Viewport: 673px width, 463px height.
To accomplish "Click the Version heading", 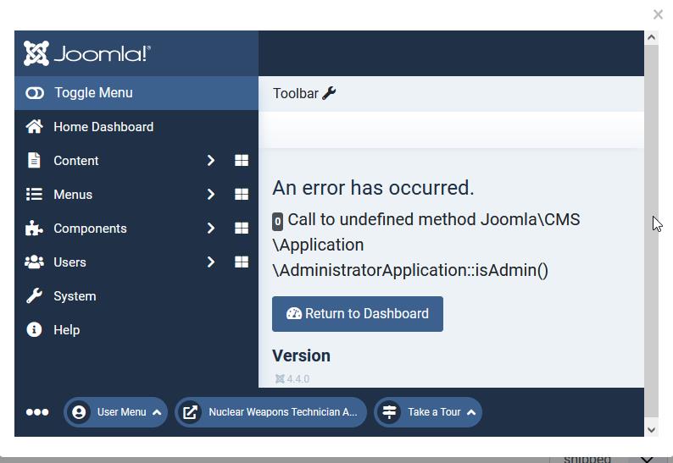I will click(x=301, y=356).
